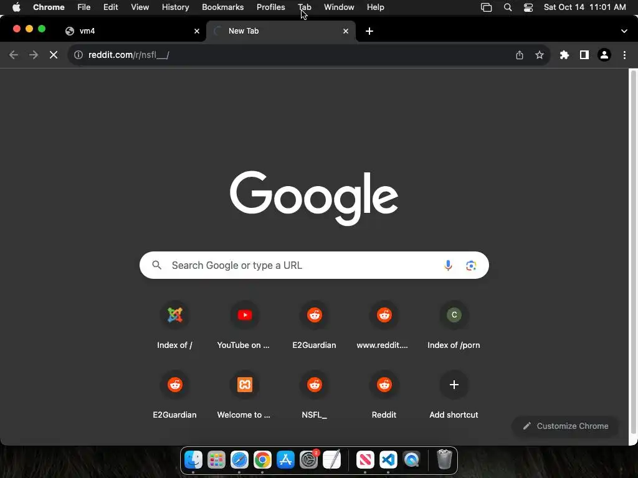This screenshot has width=638, height=478.
Task: Open the Bookmarks menu
Action: 222,7
